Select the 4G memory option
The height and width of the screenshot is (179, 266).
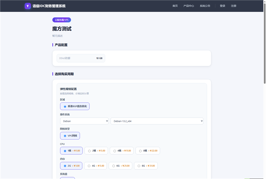click(96, 166)
